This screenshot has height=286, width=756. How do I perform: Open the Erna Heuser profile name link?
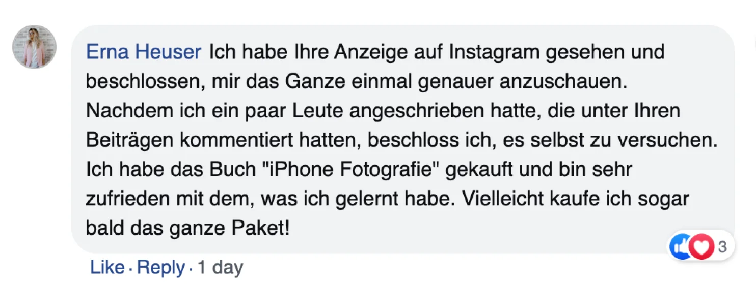pyautogui.click(x=144, y=52)
